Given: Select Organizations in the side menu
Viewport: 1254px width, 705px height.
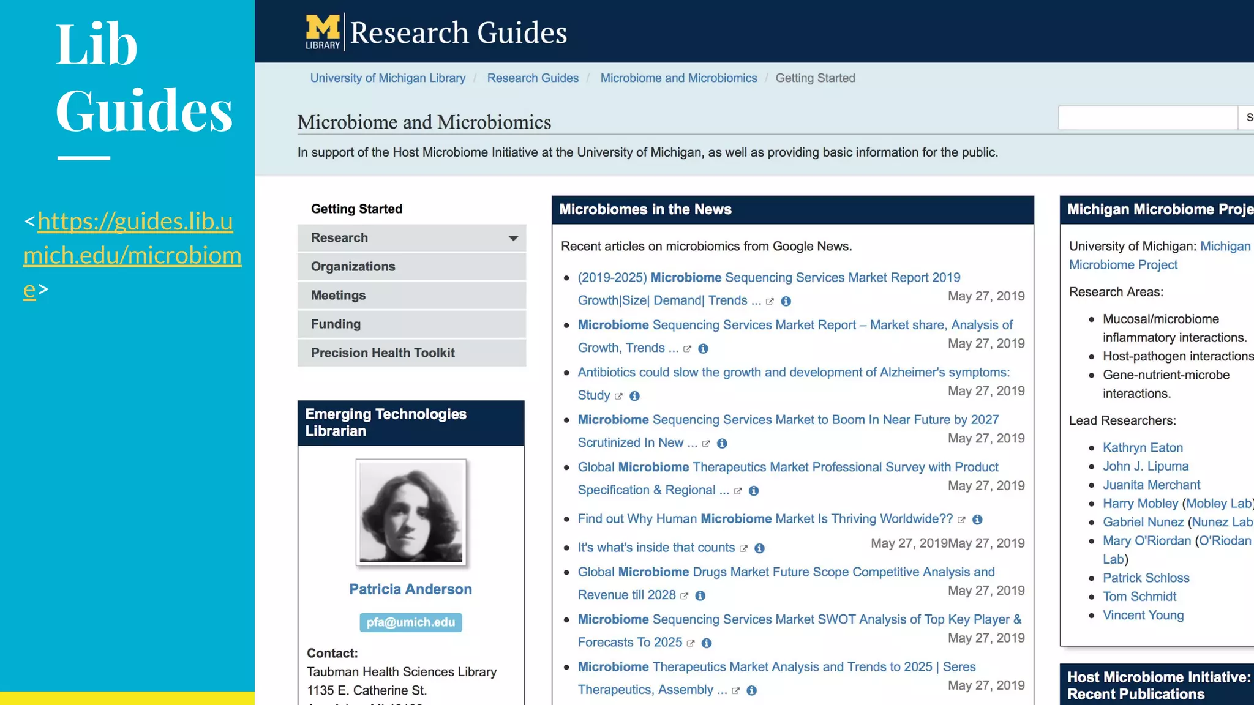Looking at the screenshot, I should pyautogui.click(x=411, y=266).
